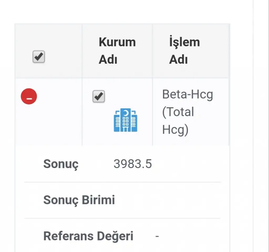Select the result value 3983.5
Viewport: 269px width, 252px height.
pyautogui.click(x=133, y=164)
